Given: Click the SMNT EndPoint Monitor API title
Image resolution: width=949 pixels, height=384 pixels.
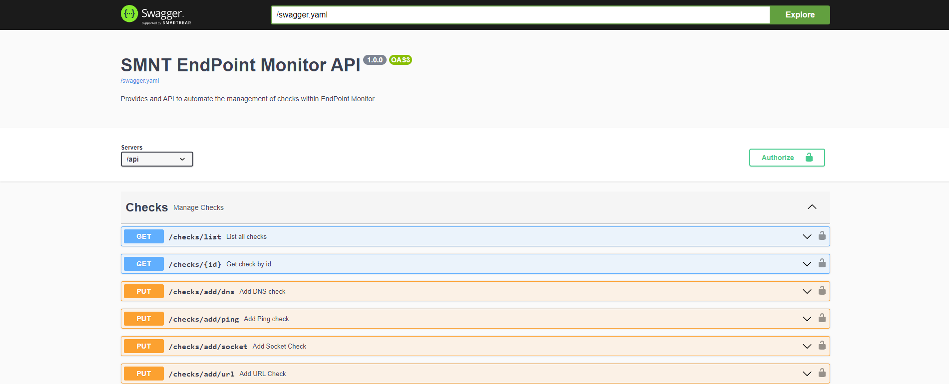Looking at the screenshot, I should [x=240, y=65].
